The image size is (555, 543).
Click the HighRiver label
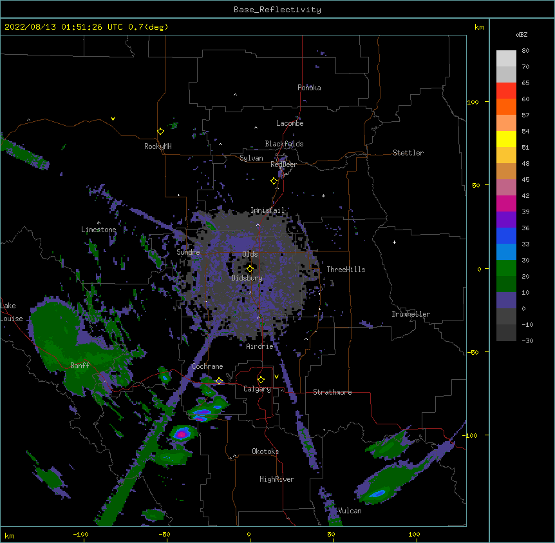(x=277, y=479)
